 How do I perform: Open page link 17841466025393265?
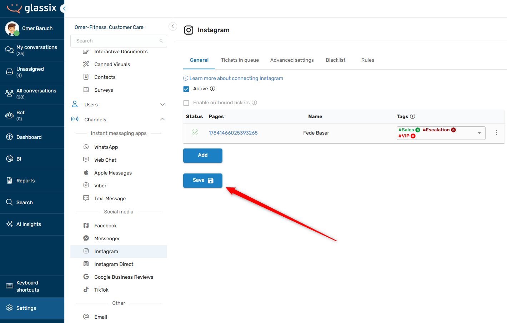pos(233,133)
